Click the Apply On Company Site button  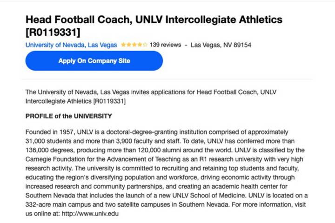pos(94,61)
